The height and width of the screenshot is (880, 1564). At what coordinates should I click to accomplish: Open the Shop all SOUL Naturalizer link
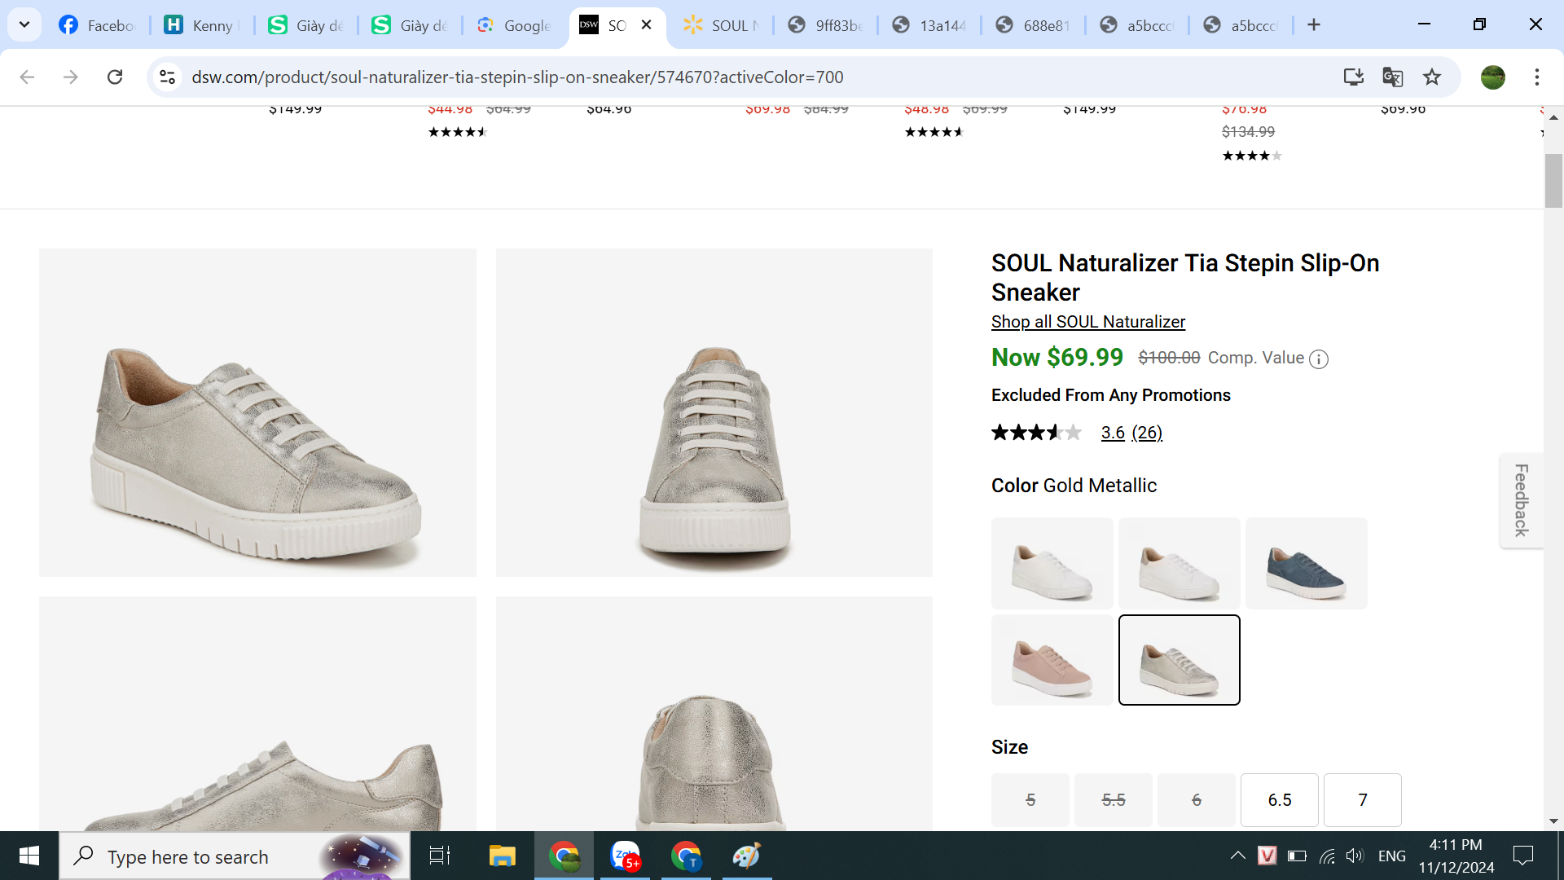tap(1087, 322)
